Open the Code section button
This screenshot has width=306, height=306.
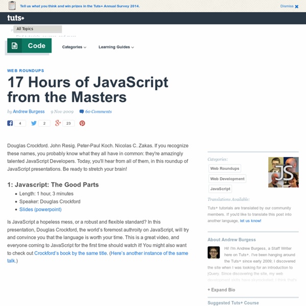[30, 46]
